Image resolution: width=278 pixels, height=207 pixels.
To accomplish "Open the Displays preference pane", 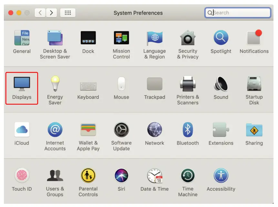I will tap(22, 84).
